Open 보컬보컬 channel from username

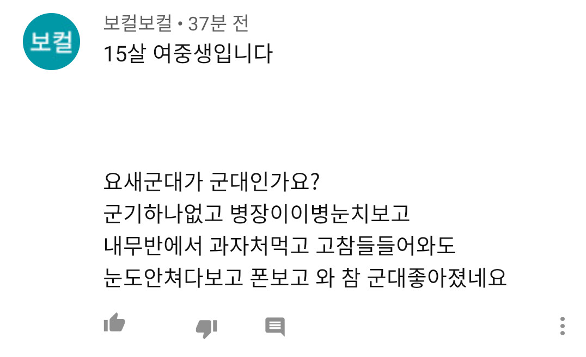coord(138,23)
